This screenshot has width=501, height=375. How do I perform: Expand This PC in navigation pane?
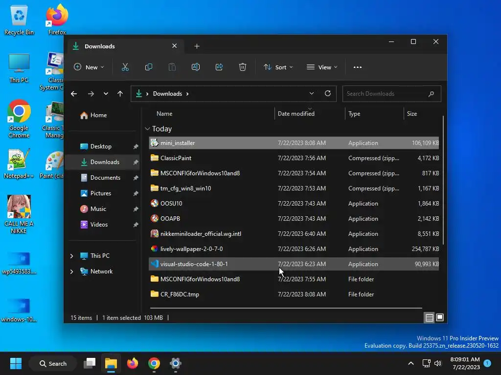tap(71, 256)
